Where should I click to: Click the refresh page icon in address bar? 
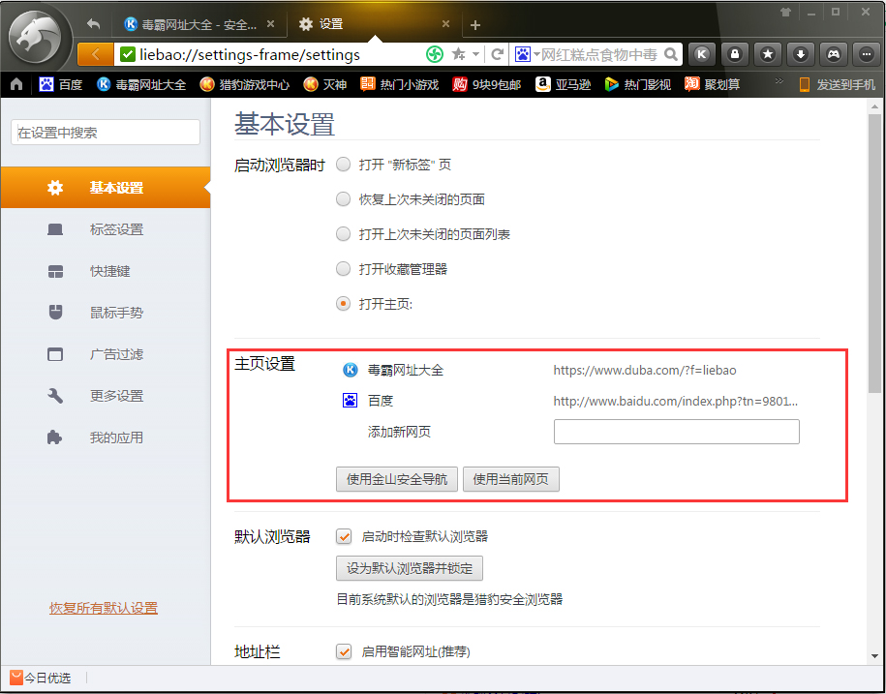(x=497, y=55)
